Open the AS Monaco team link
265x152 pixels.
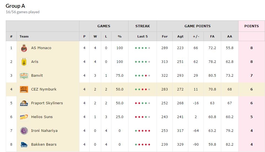coord(41,48)
